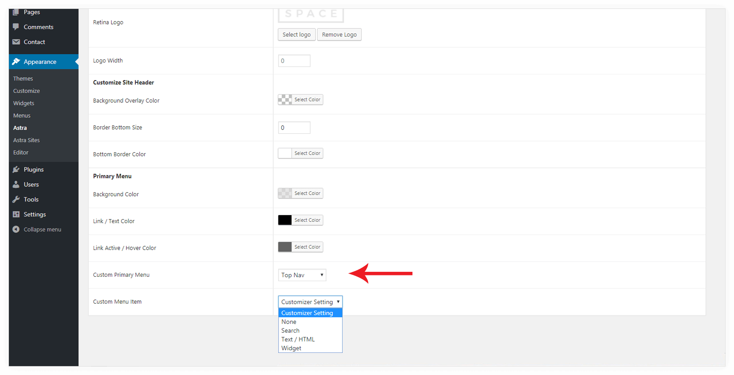Open the Customize submenu item
This screenshot has height=375, width=734.
pos(27,91)
